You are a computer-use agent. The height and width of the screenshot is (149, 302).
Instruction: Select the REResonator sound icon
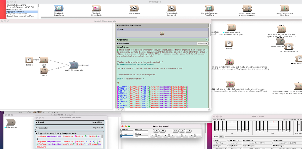pyautogui.click(x=11, y=122)
